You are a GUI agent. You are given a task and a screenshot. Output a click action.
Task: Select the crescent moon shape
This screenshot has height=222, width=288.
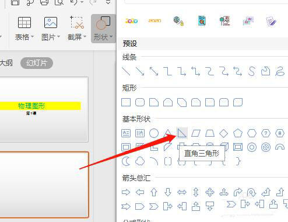(126, 161)
